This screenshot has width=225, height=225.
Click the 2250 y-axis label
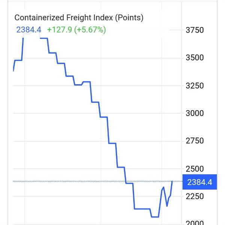[195, 196]
